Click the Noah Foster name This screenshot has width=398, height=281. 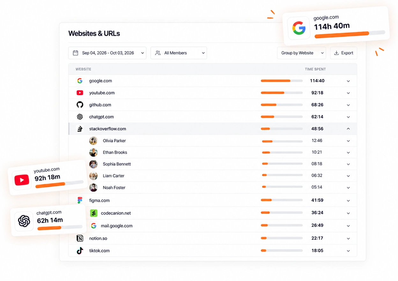[114, 188]
